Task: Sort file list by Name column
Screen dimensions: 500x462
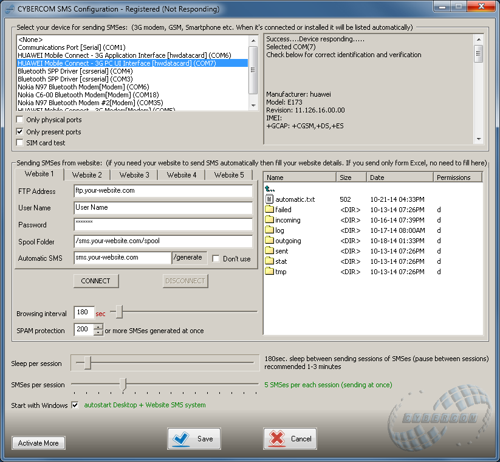Action: point(300,178)
